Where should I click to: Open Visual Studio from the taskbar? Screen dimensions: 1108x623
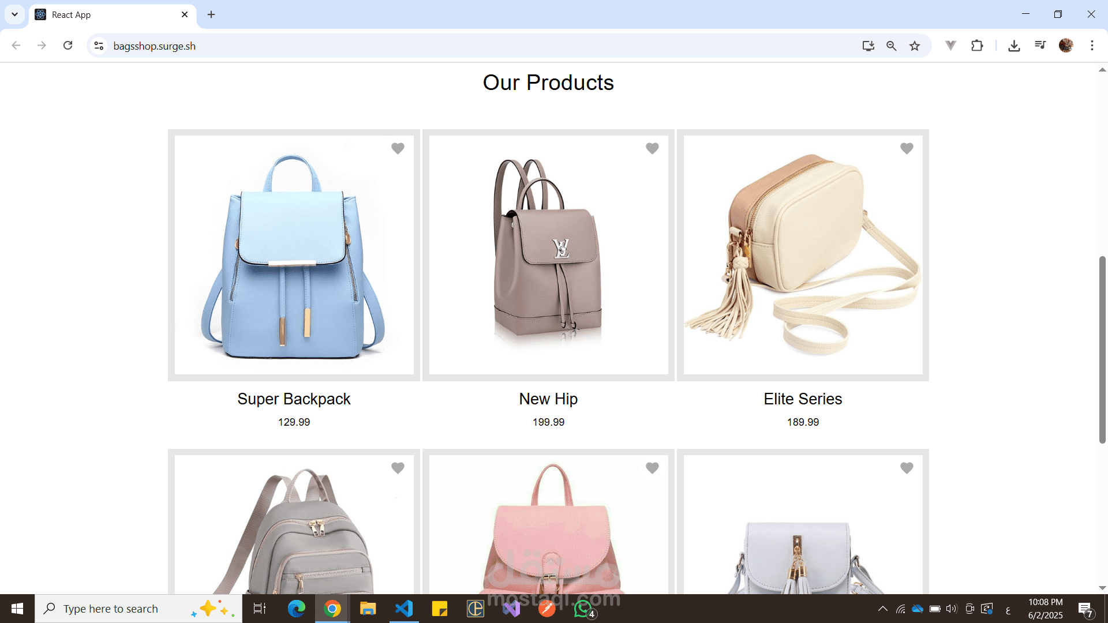tap(511, 609)
